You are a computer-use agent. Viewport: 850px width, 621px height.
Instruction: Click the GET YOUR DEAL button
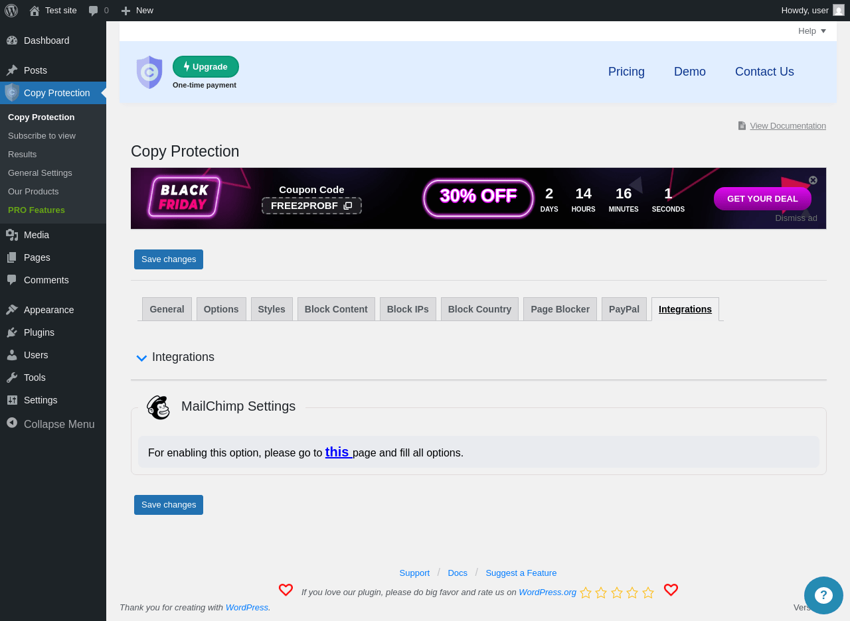click(x=762, y=199)
